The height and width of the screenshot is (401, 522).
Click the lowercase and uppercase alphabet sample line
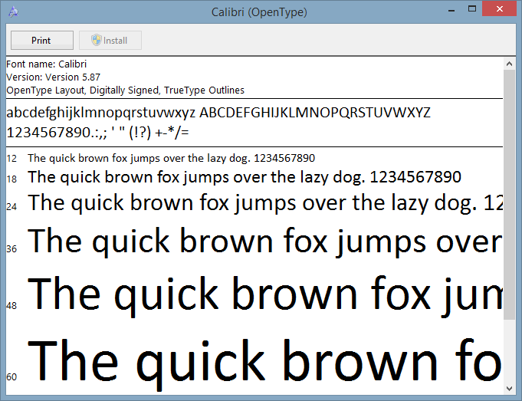point(218,113)
